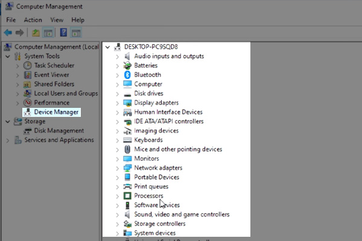Click Show/Hide Action Pane toolbar icon
Viewport: 362px width, 241px height.
point(76,33)
